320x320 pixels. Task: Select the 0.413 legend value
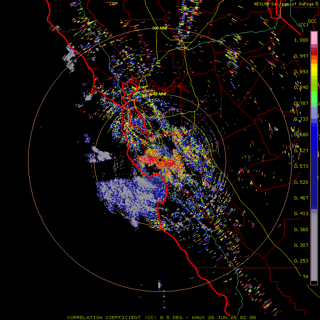click(x=301, y=214)
